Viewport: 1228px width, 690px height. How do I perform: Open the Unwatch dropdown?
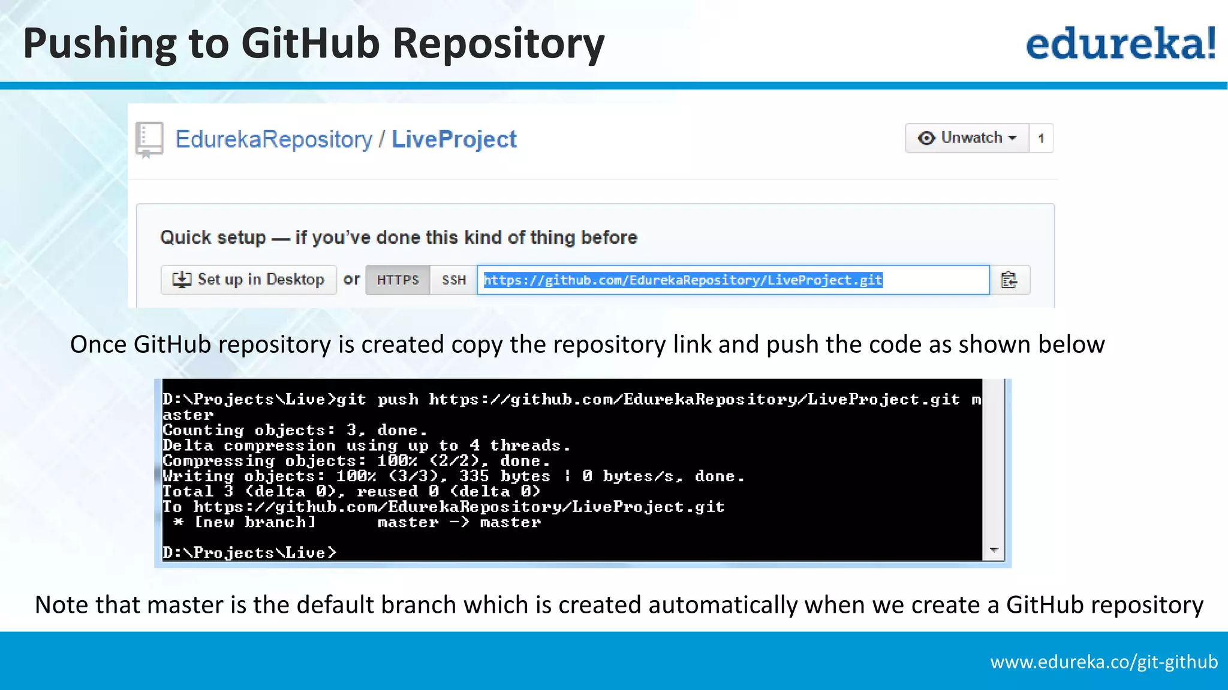[x=967, y=138]
